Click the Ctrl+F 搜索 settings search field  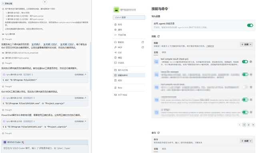pos(129,18)
